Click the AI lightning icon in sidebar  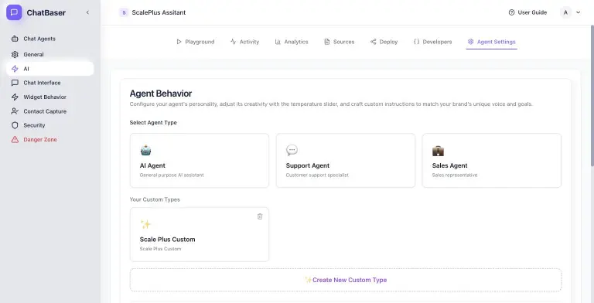(15, 69)
